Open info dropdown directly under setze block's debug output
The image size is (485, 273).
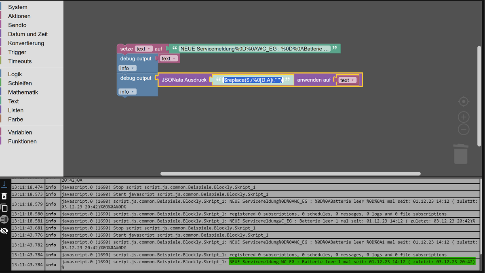(x=127, y=68)
